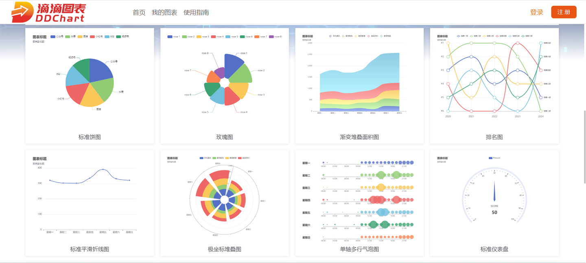Open the 标准平滑折线图 chart template
Screen dimensions: 586x263
pyautogui.click(x=89, y=249)
